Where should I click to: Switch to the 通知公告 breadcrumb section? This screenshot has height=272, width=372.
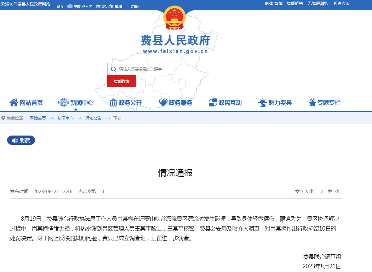(93, 118)
